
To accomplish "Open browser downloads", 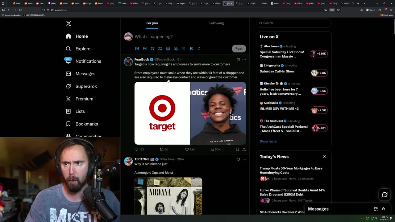I will coord(361,10).
